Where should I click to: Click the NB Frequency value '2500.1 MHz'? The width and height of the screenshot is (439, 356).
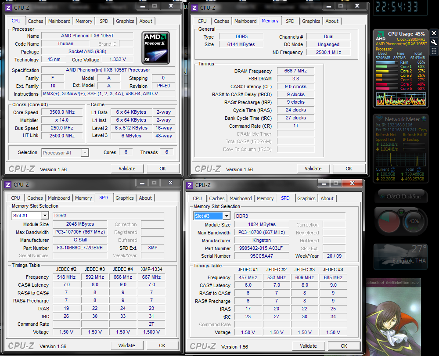coord(328,52)
